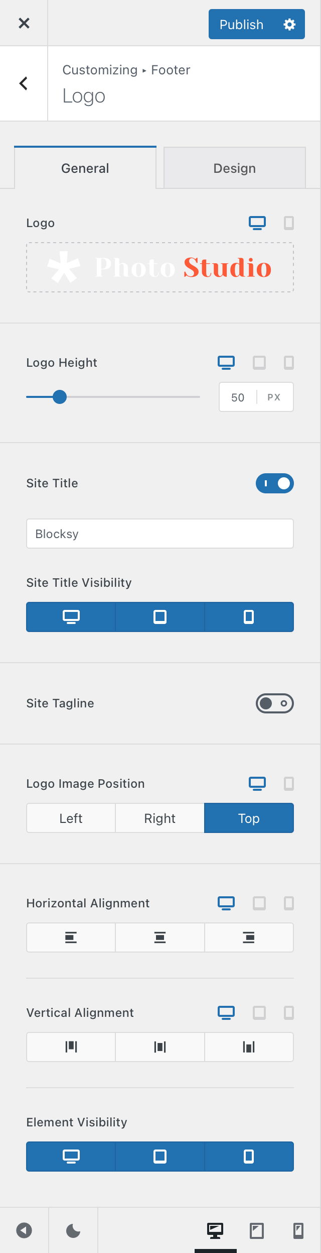Click the Logo Height slider handle
321x1253 pixels.
coord(60,397)
